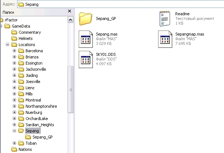The width and height of the screenshot is (224, 153).
Task: Click the Locations folder icon
Action: (14, 45)
